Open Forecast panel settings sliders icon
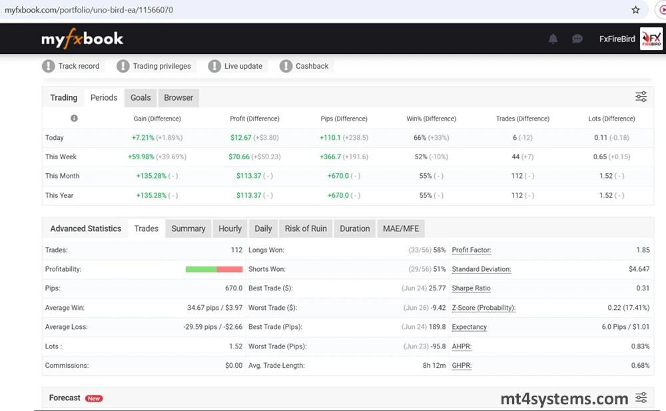This screenshot has height=411, width=666. pyautogui.click(x=641, y=398)
